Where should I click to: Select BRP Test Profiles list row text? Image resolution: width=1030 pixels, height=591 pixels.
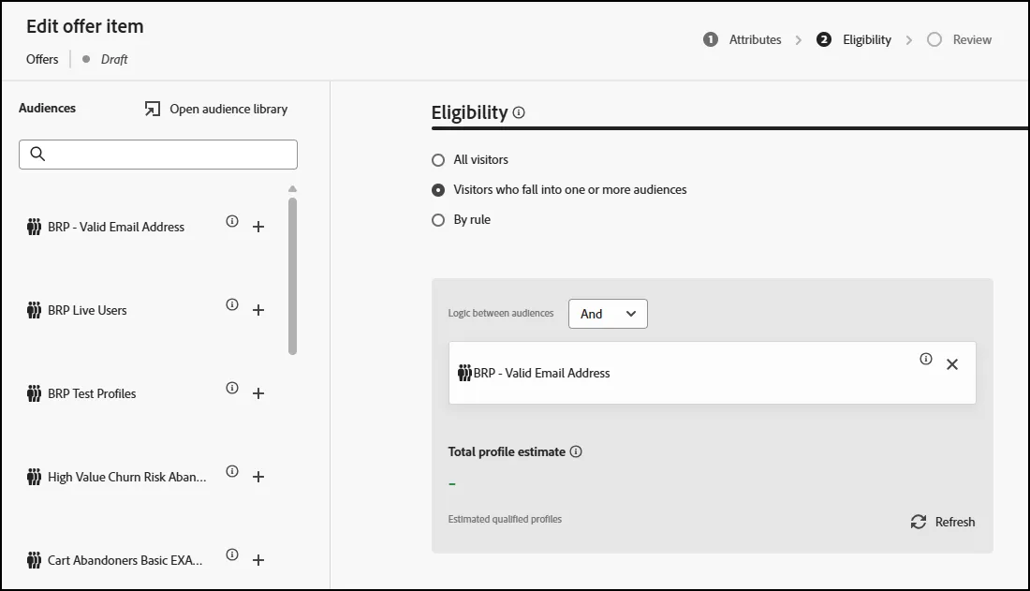(92, 393)
